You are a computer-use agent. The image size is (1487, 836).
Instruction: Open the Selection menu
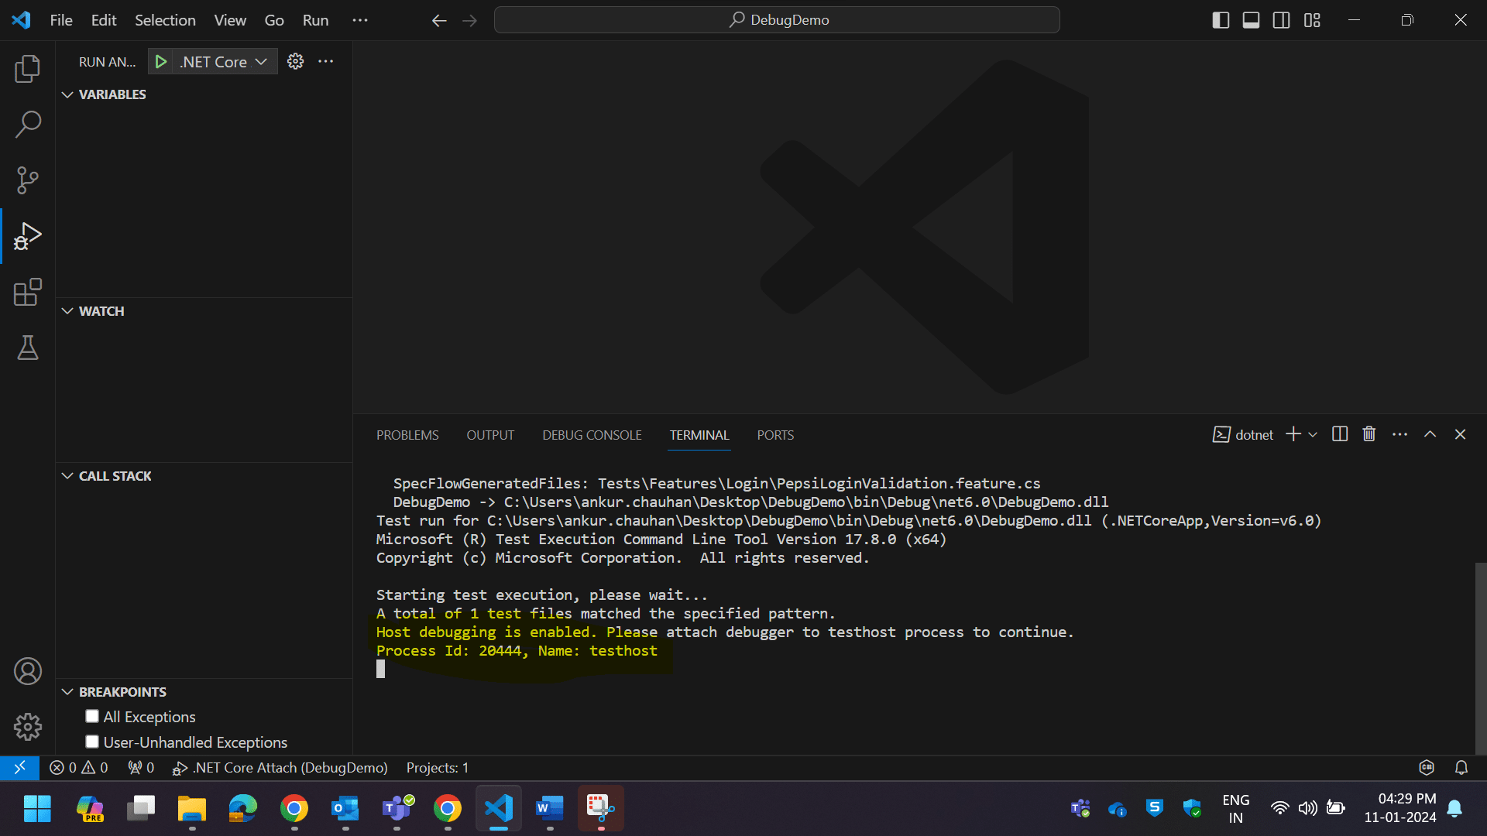click(165, 20)
